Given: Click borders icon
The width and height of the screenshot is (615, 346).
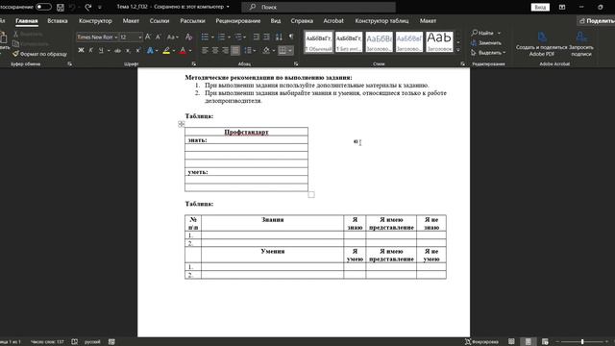Looking at the screenshot, I should tap(282, 50).
